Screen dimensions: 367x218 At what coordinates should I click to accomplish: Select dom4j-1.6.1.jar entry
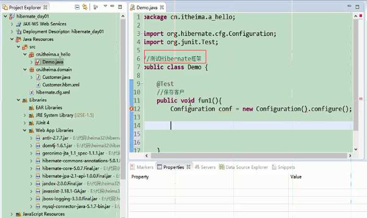[57, 146]
